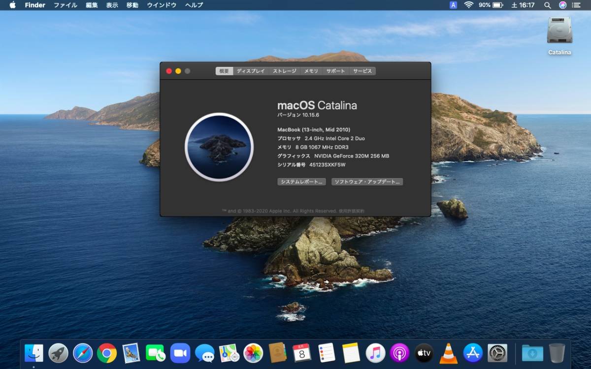Launch Google Chrome from the Dock
This screenshot has height=369, width=591.
[107, 353]
